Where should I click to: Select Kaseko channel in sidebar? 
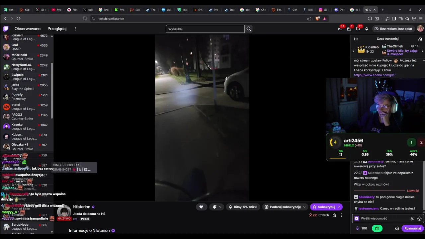[x=27, y=127]
